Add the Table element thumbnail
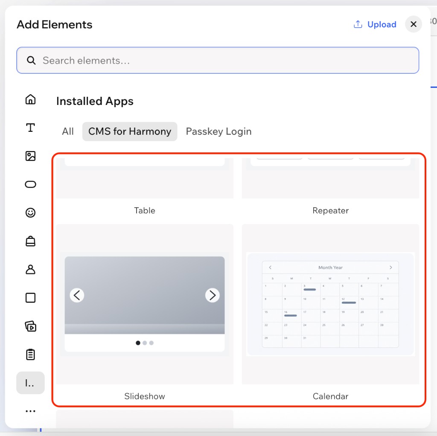The width and height of the screenshot is (437, 436). (x=145, y=178)
